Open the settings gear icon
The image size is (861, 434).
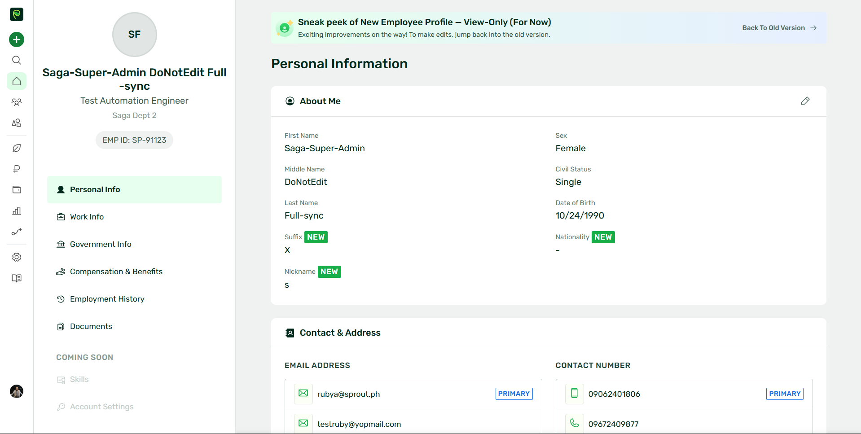pos(17,257)
